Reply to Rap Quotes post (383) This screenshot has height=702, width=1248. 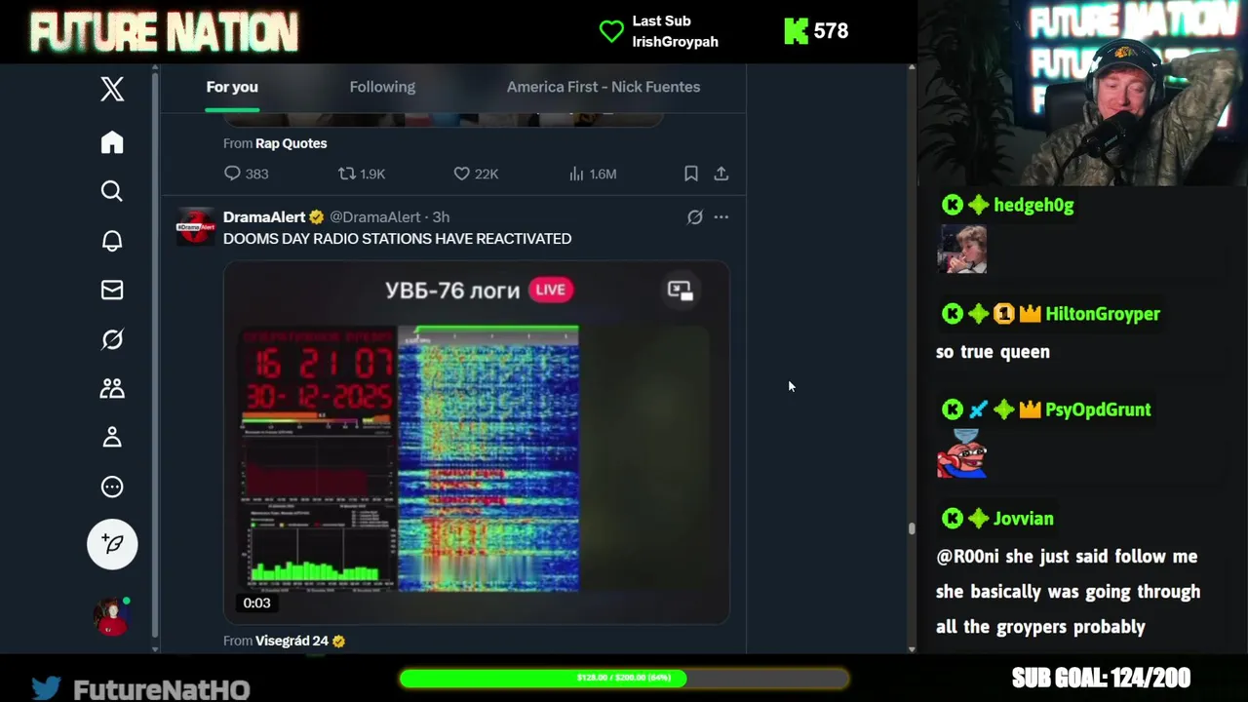(x=246, y=174)
